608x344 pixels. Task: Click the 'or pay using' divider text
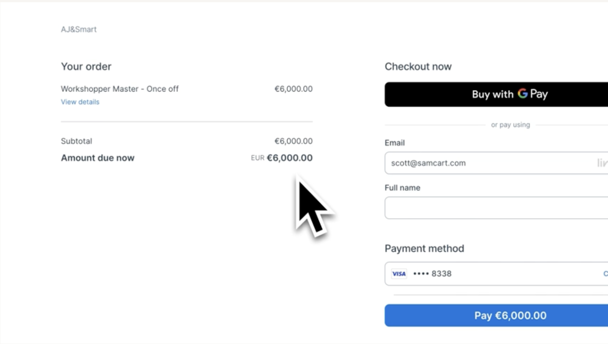click(x=510, y=125)
